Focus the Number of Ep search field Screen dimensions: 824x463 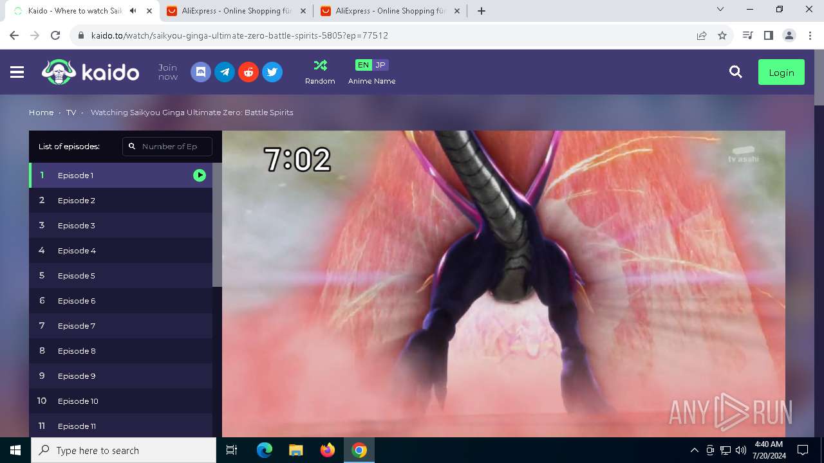[167, 147]
